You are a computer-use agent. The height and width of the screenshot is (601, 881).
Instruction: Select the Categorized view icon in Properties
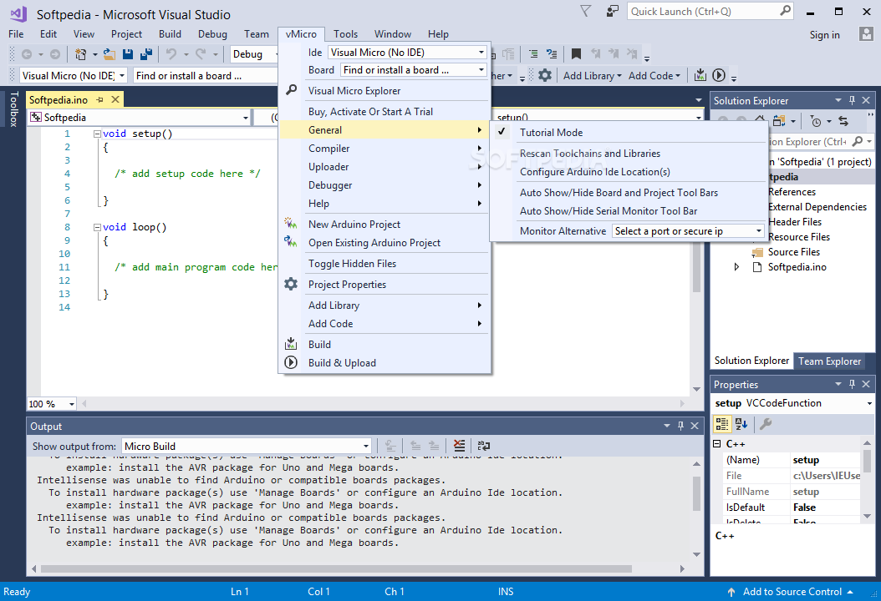[x=722, y=424]
